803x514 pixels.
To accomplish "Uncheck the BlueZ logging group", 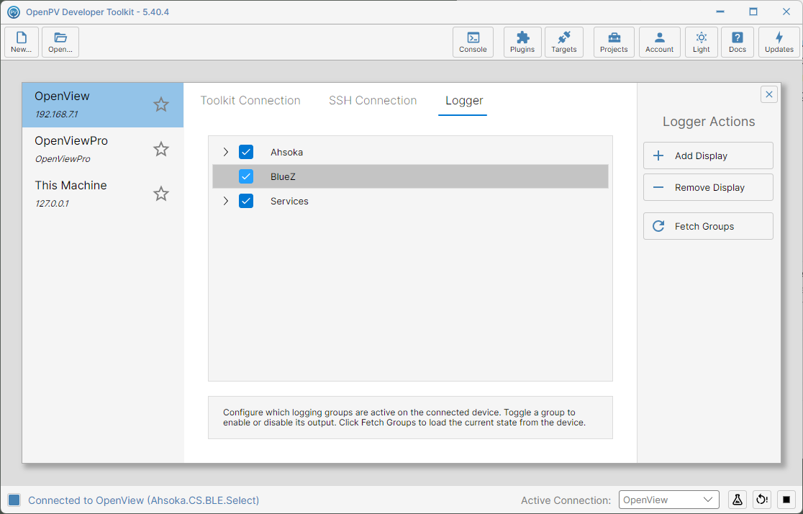I will pos(246,177).
